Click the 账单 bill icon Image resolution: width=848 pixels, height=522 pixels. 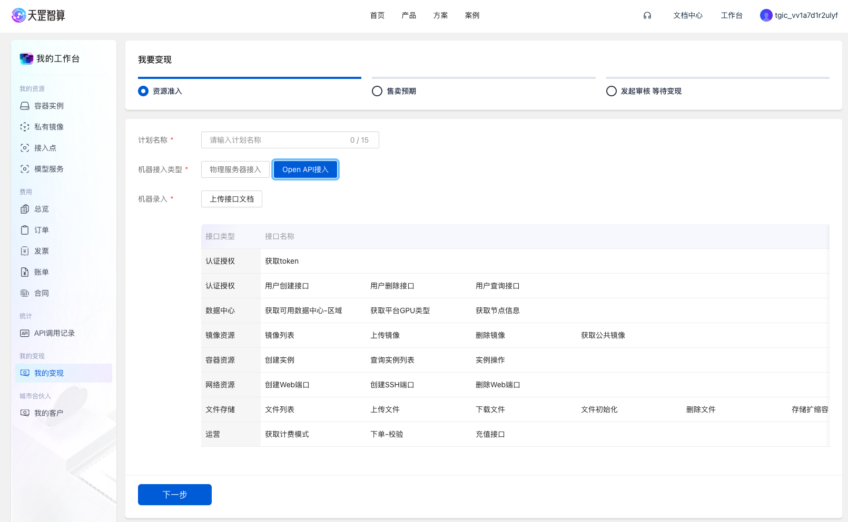pyautogui.click(x=25, y=272)
